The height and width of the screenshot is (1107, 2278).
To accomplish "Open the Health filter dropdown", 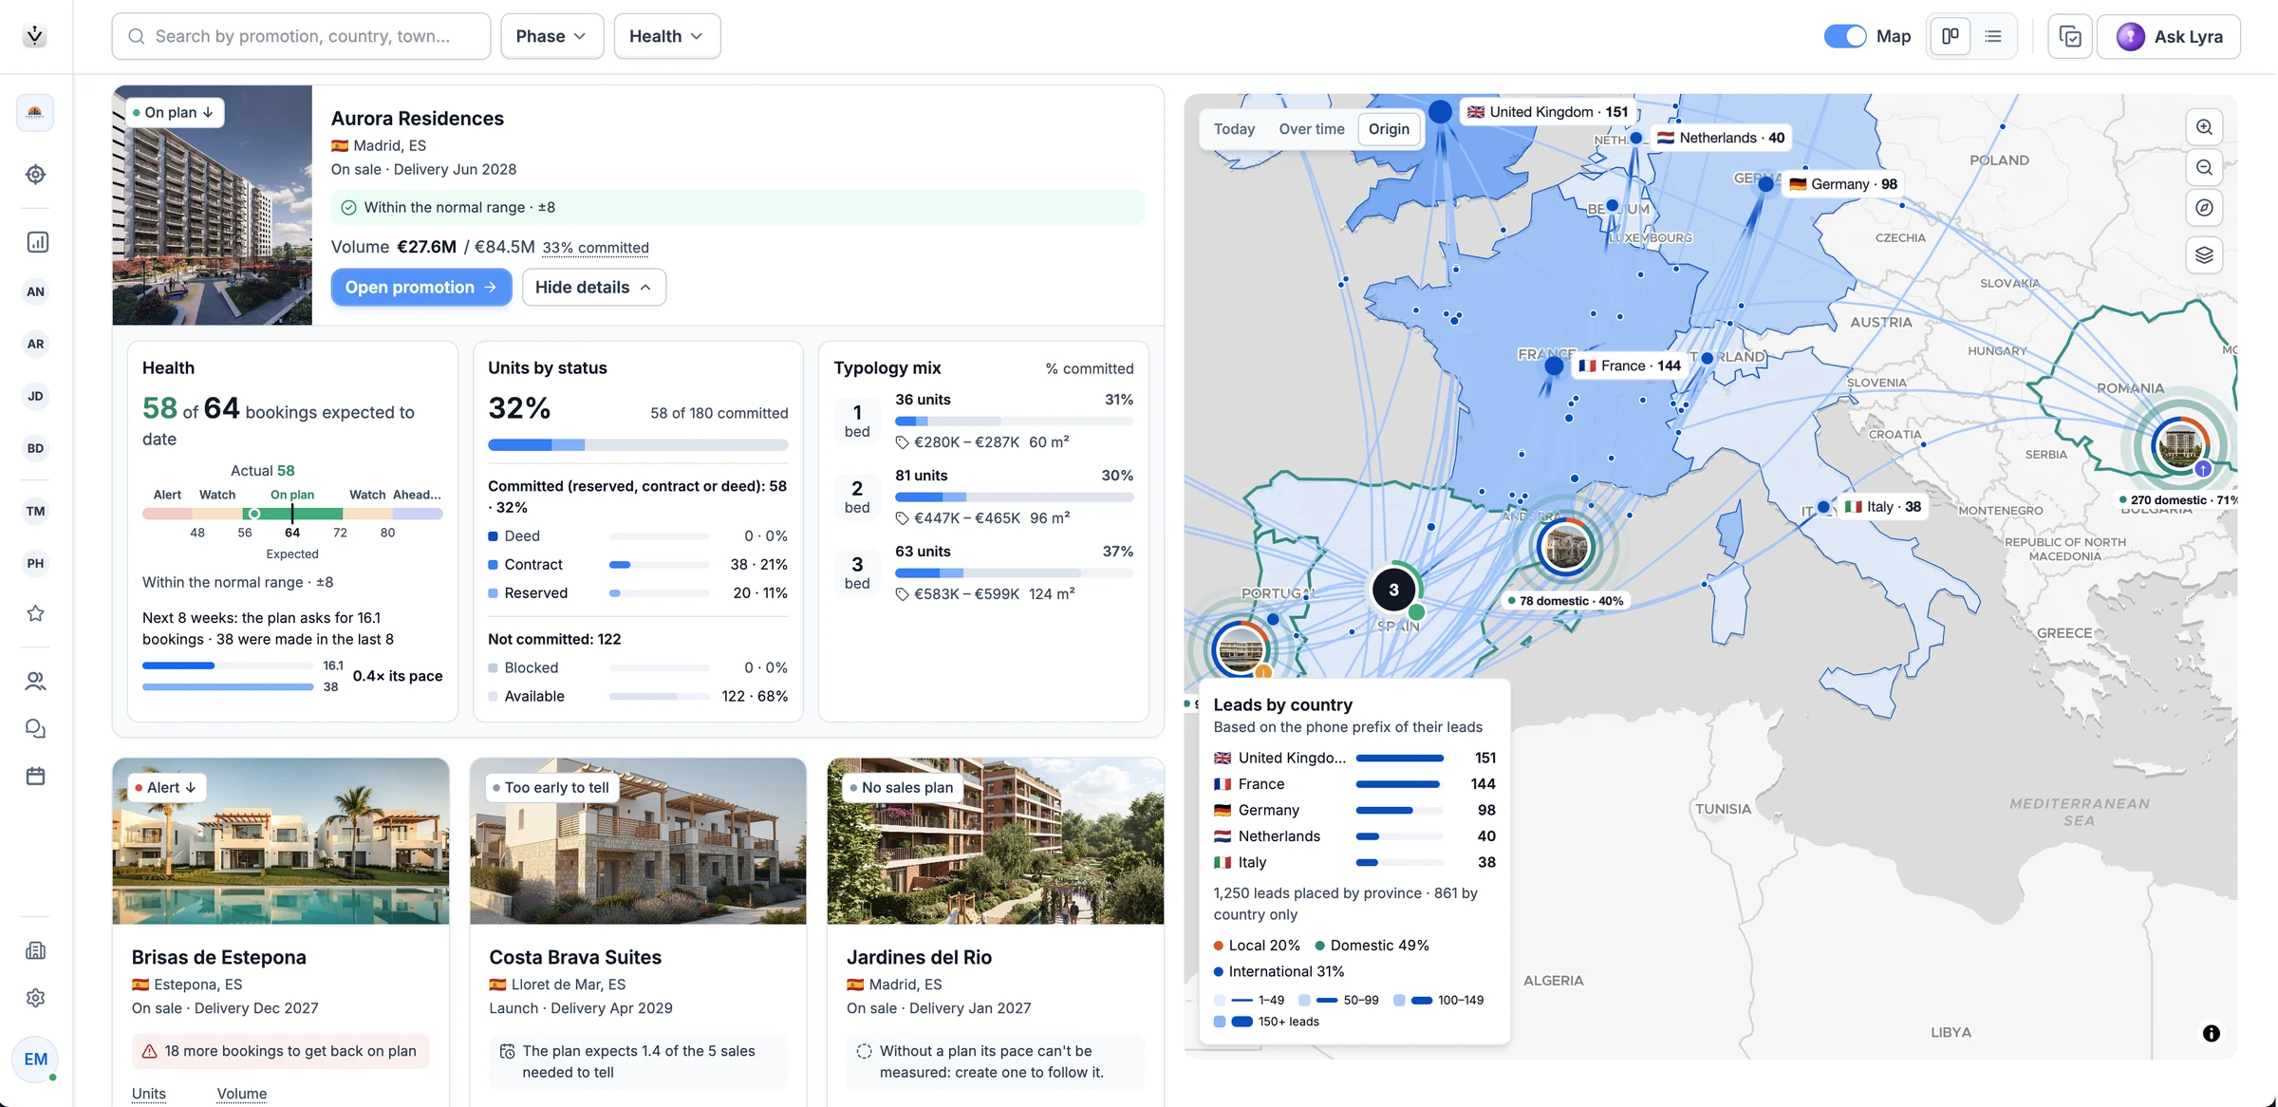I will [x=666, y=36].
